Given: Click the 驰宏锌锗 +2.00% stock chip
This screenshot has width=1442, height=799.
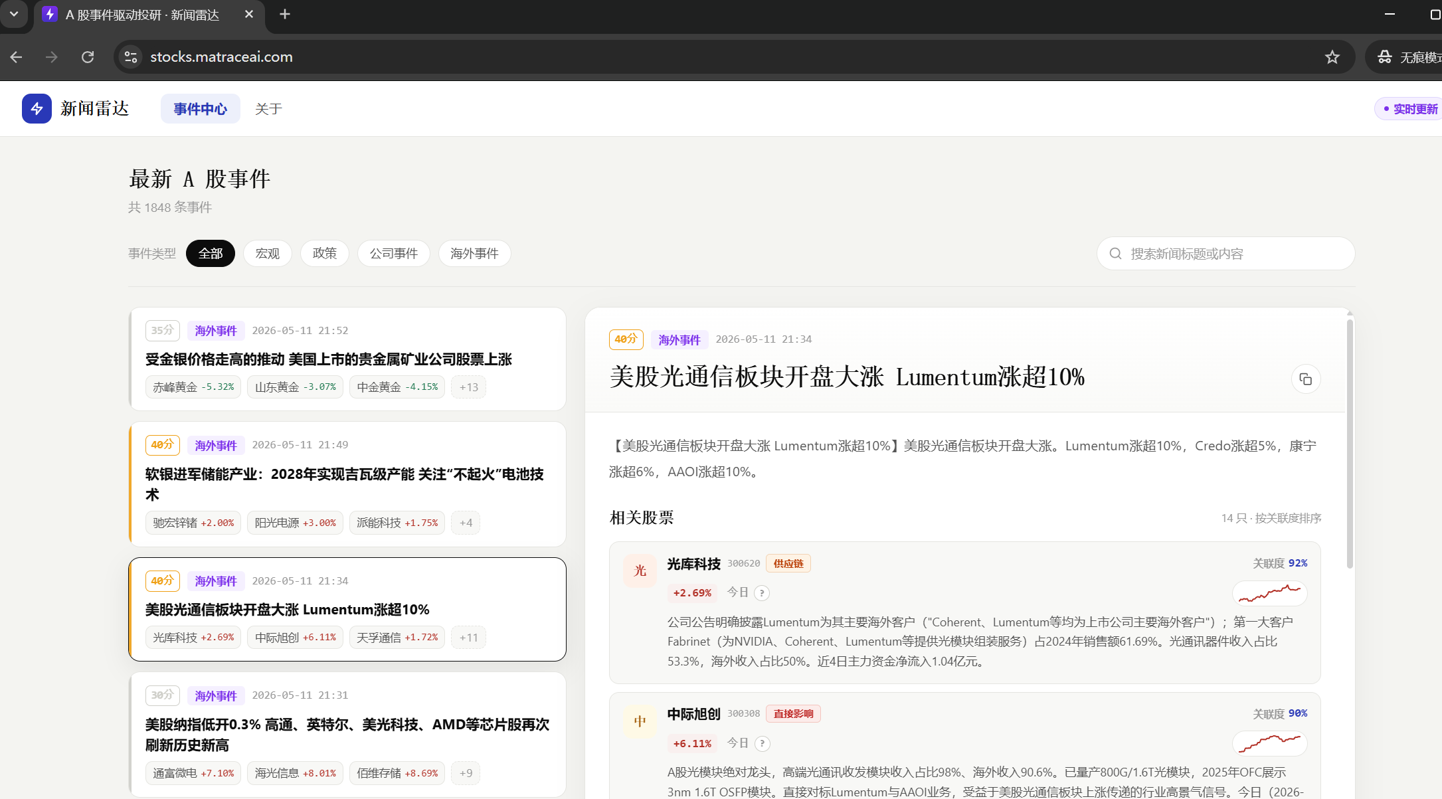Looking at the screenshot, I should click(193, 523).
